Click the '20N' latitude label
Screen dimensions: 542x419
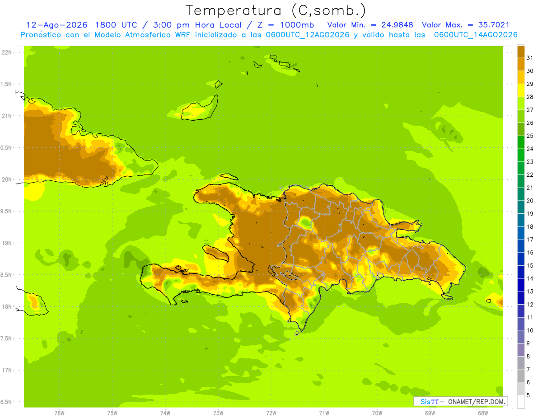point(7,179)
